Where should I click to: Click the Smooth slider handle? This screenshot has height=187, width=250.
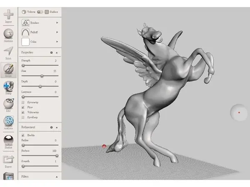point(23,166)
